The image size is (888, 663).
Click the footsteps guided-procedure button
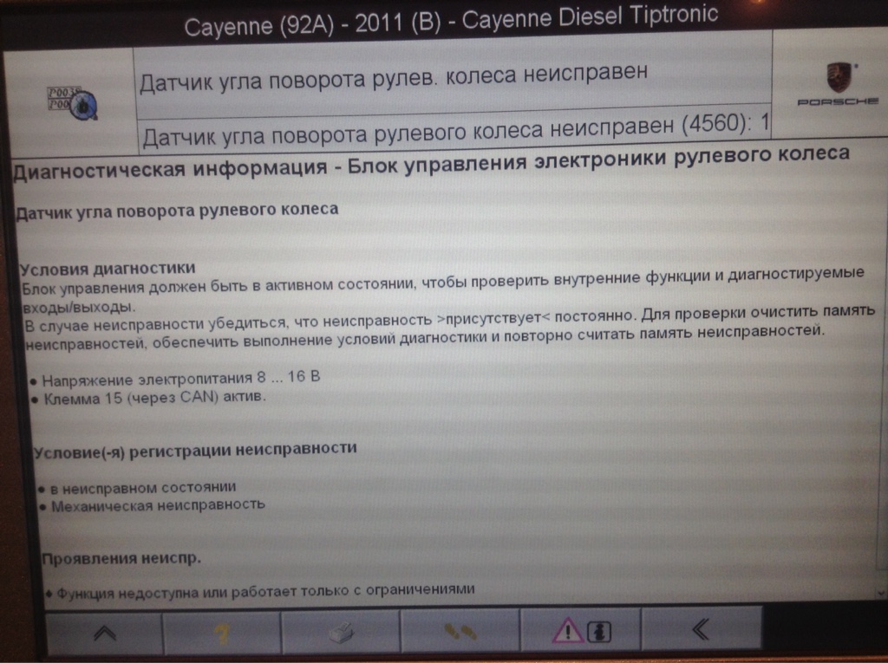pos(460,631)
